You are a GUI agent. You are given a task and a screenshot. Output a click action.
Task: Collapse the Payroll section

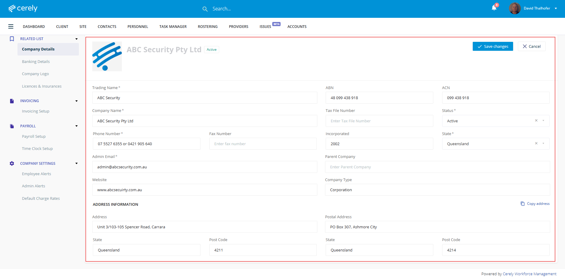click(x=77, y=126)
